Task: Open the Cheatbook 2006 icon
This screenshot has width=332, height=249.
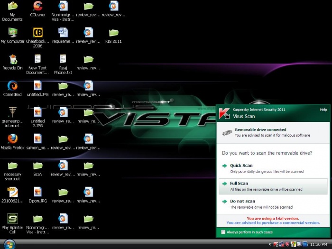Action: click(x=37, y=33)
